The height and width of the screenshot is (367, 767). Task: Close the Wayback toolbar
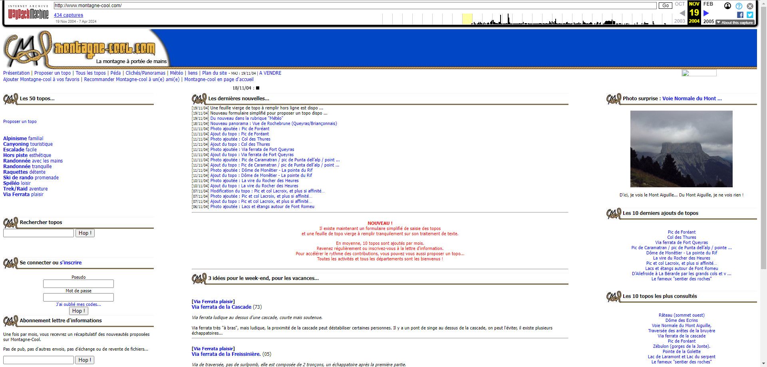tap(750, 6)
